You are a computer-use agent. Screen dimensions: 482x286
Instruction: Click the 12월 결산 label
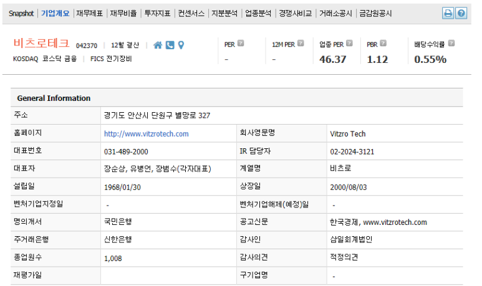[x=125, y=45]
